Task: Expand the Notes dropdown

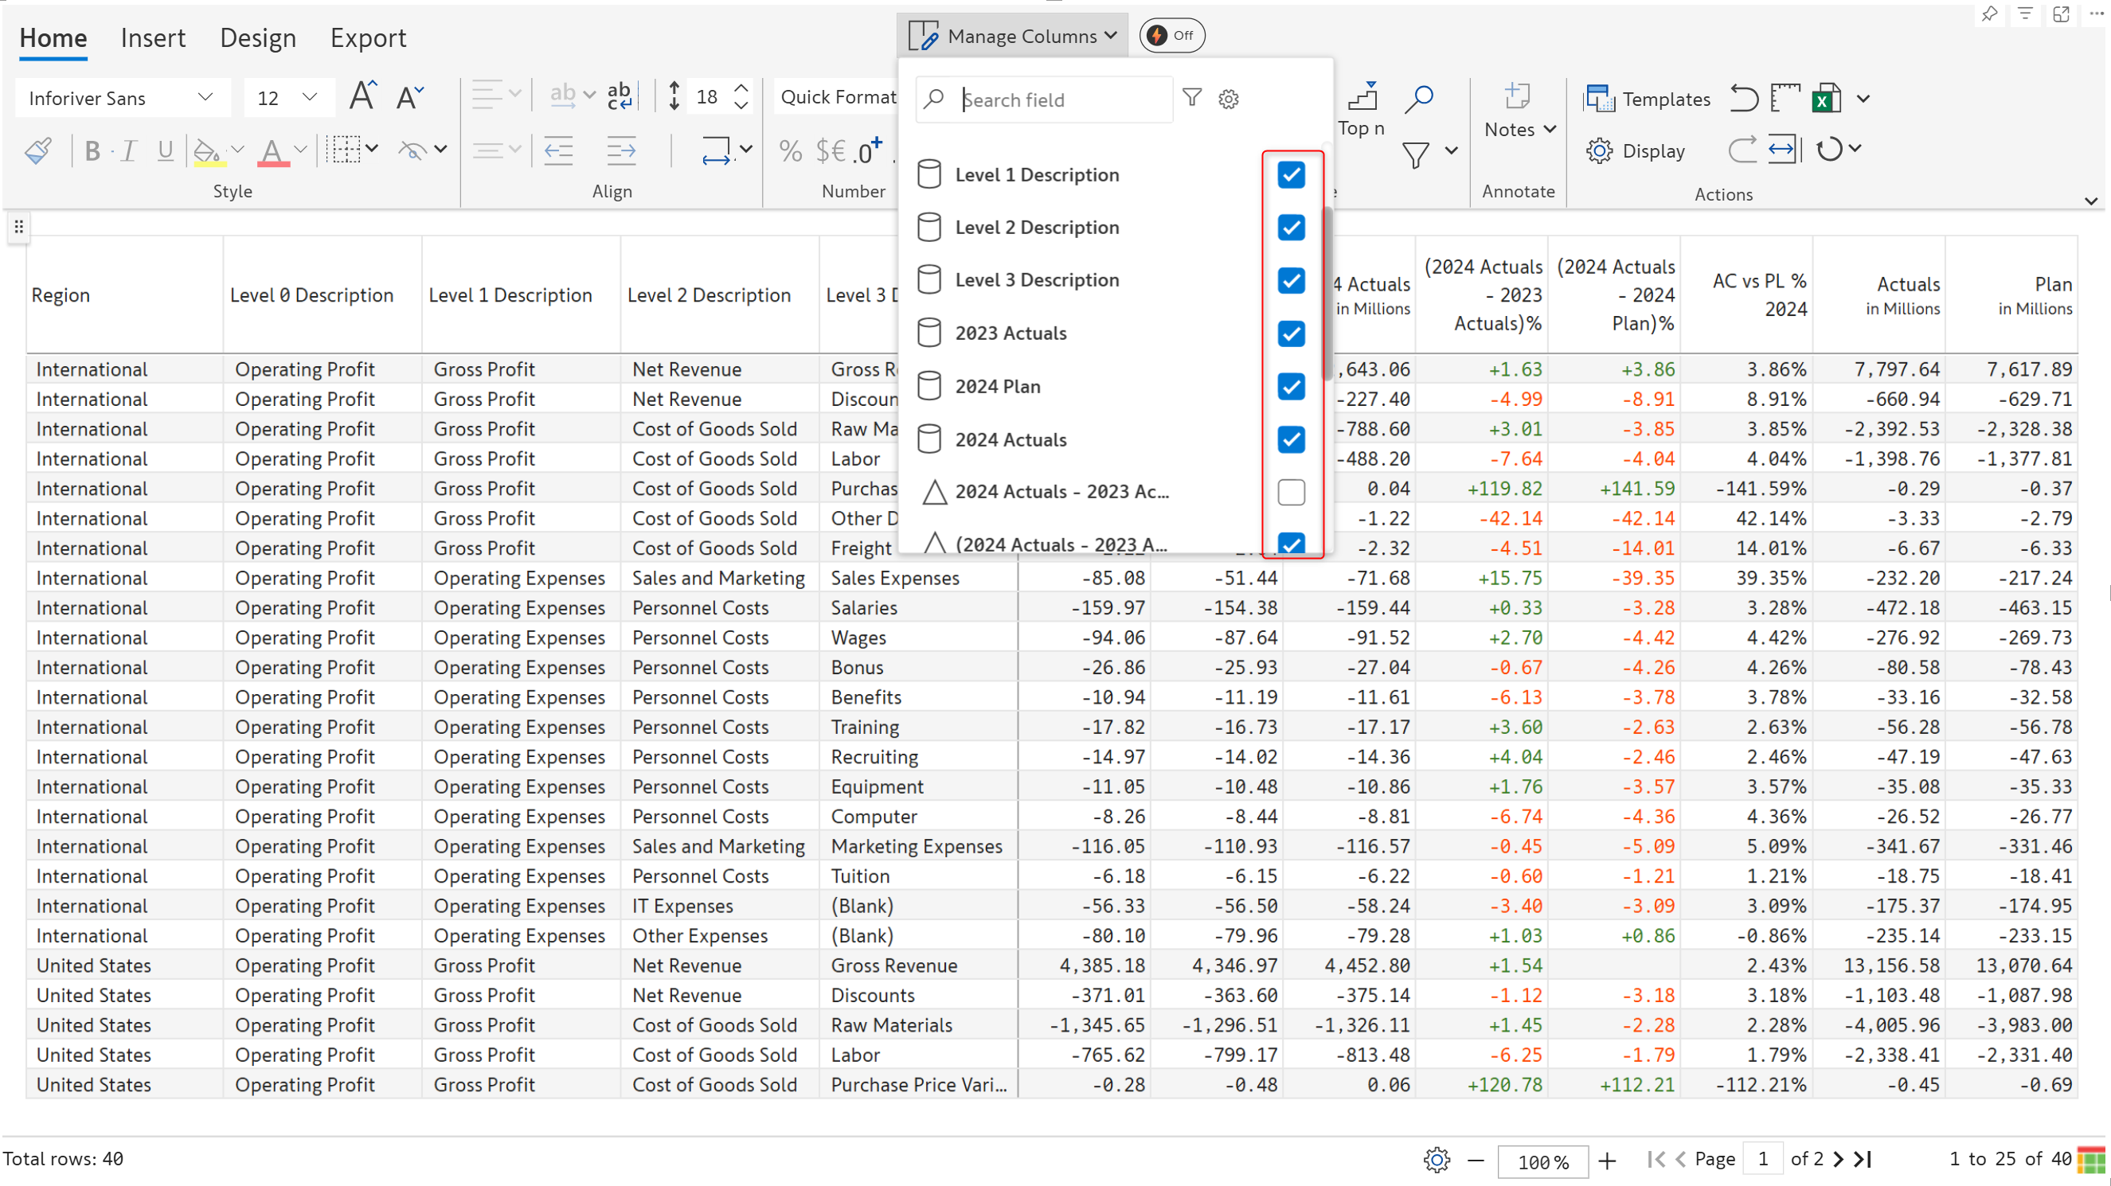Action: 1519,130
